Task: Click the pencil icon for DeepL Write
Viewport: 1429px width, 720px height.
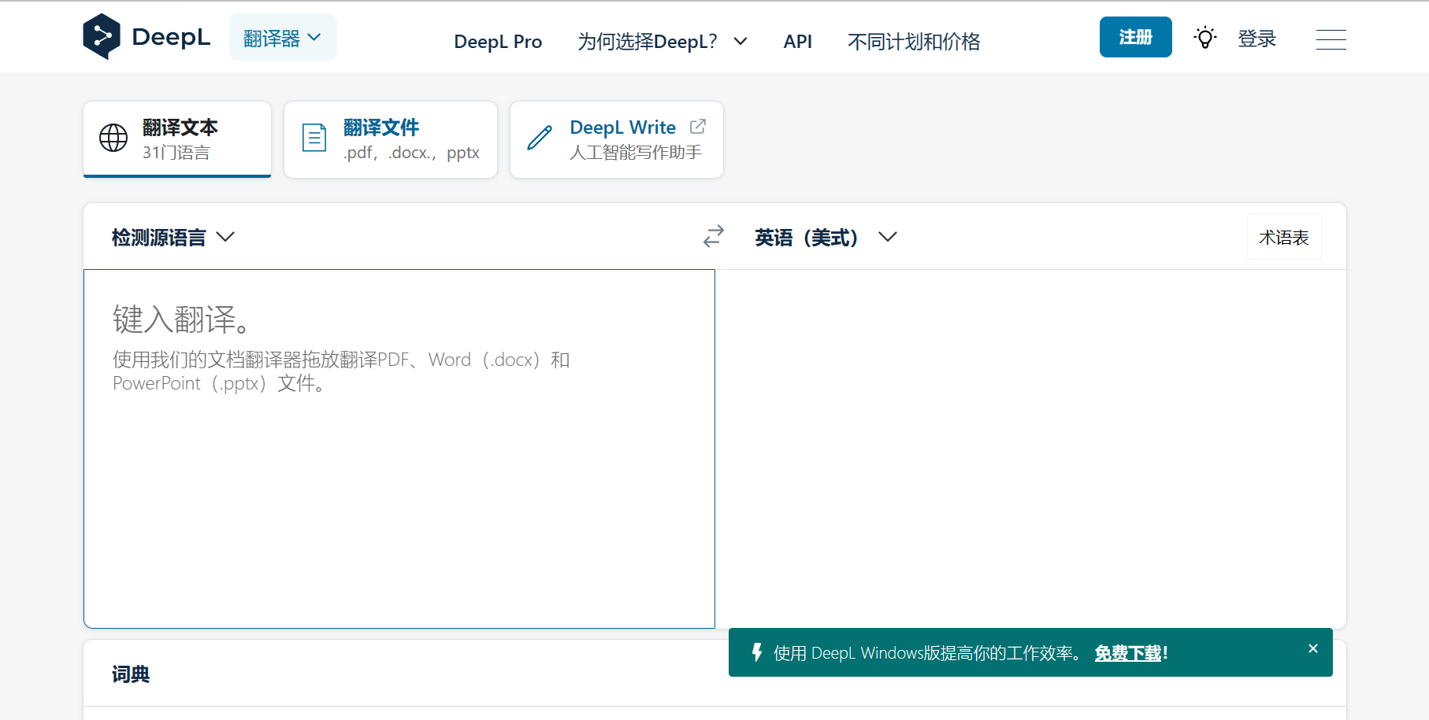Action: 540,138
